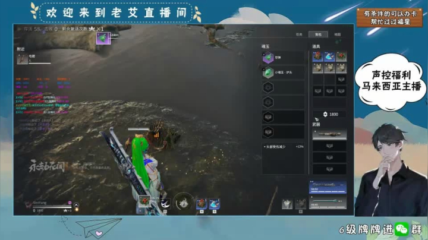Click the 道具 section heading

click(x=316, y=47)
